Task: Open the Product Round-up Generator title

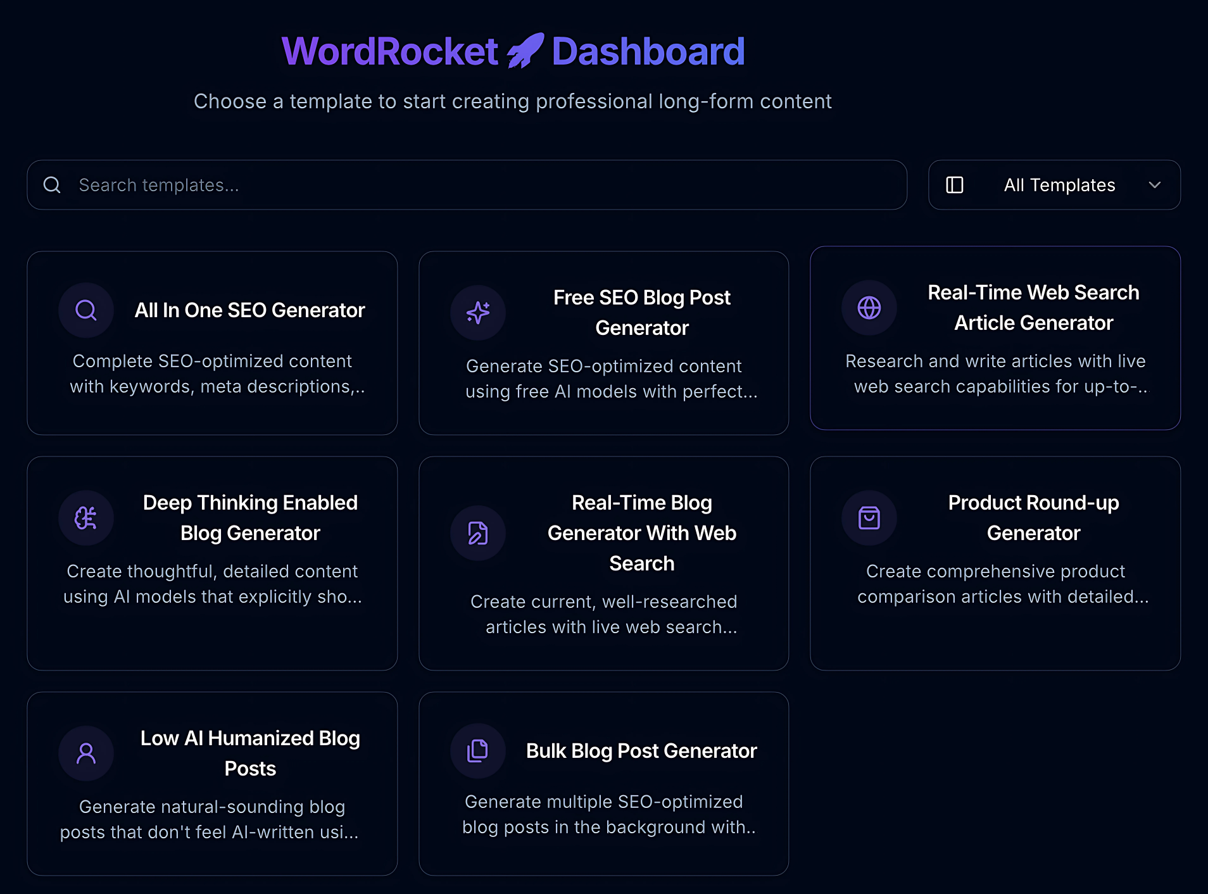Action: (1033, 518)
